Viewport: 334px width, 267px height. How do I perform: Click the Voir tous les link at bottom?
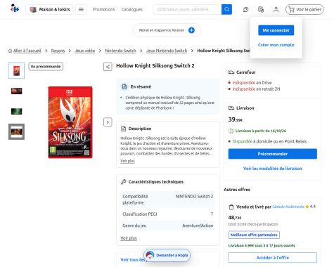[x=132, y=260]
